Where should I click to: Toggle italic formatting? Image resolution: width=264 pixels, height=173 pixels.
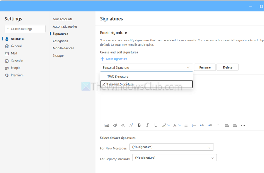(147, 125)
